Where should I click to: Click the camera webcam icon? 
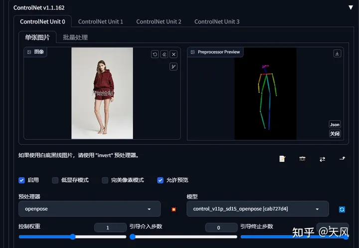point(302,159)
